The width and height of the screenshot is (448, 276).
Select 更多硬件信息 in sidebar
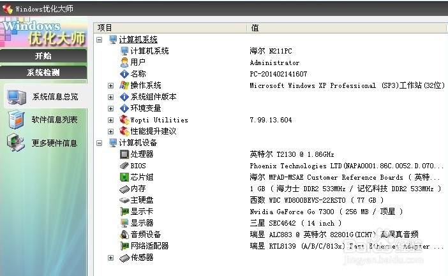pyautogui.click(x=55, y=143)
